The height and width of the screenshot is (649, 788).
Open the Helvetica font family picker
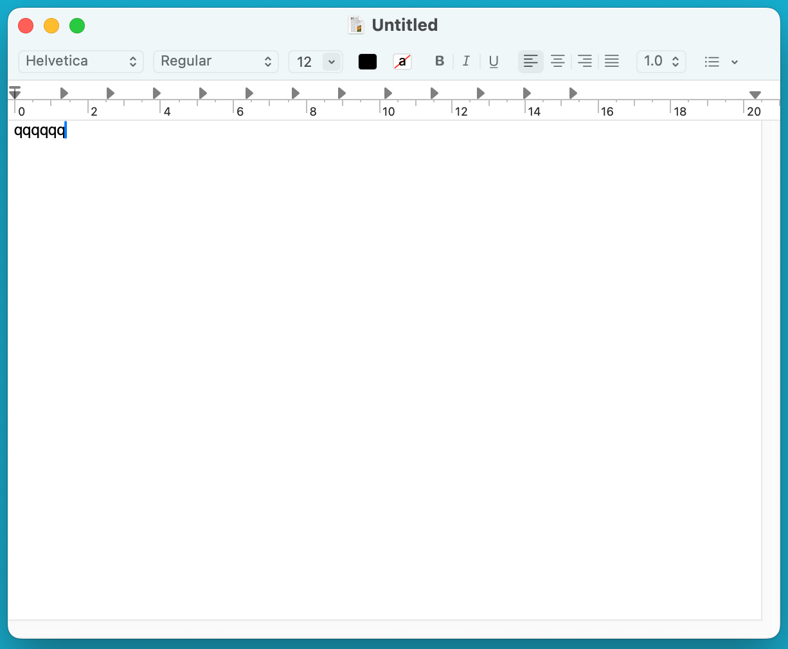pos(80,61)
